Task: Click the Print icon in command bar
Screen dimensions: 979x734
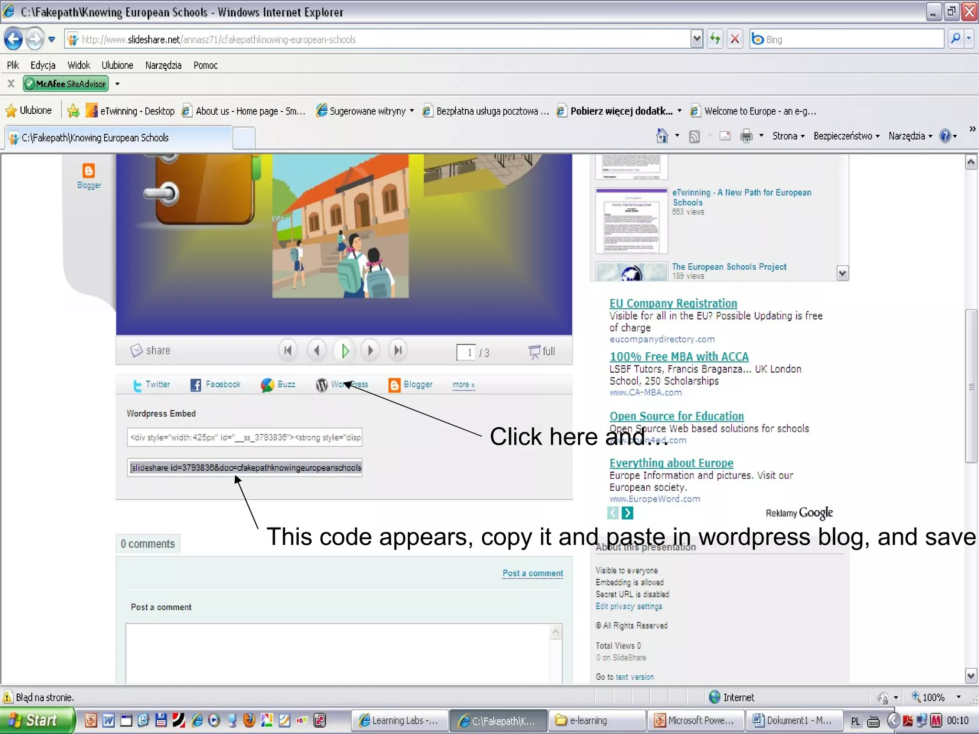Action: point(746,136)
